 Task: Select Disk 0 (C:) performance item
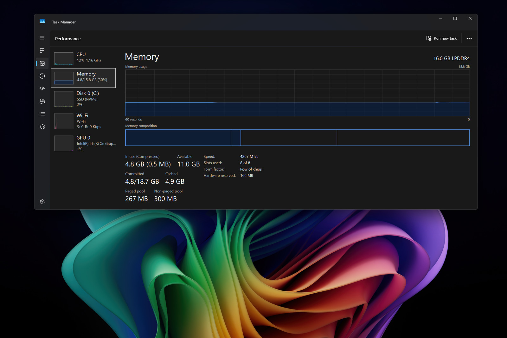pyautogui.click(x=83, y=99)
